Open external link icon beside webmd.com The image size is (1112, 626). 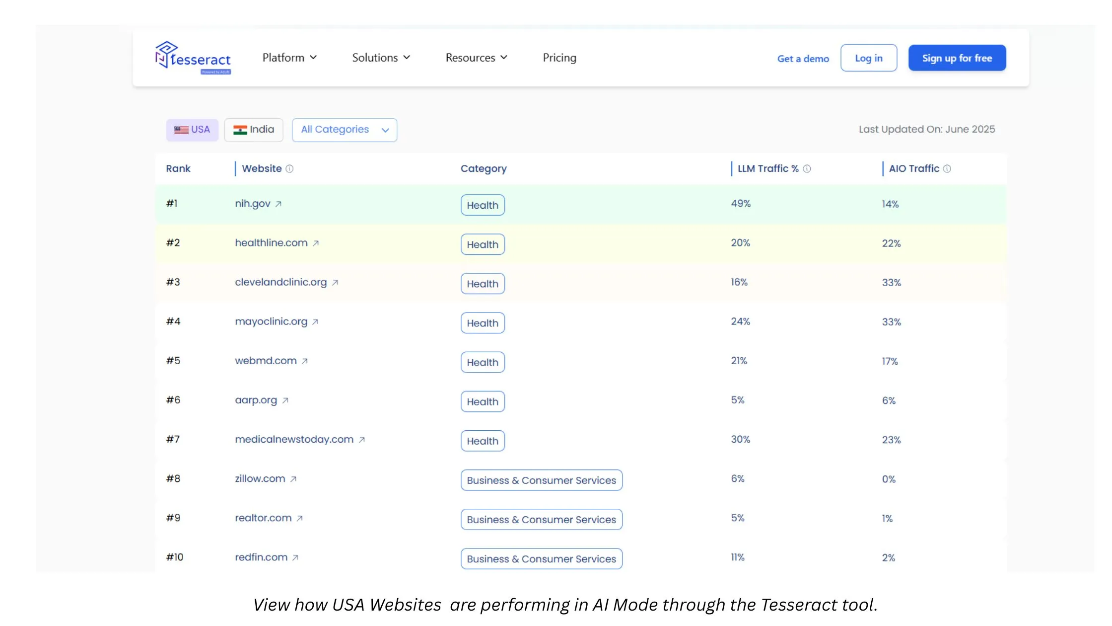coord(305,361)
